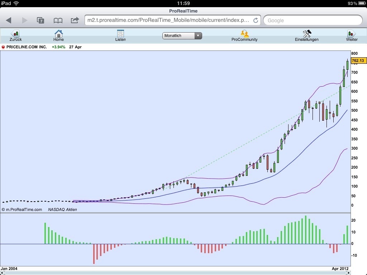Tap the PRICELINE.COM INC. title text
367x275 pixels.
[27, 47]
